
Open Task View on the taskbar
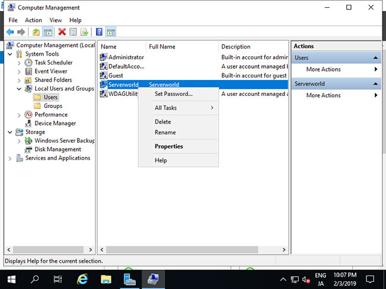click(x=58, y=280)
